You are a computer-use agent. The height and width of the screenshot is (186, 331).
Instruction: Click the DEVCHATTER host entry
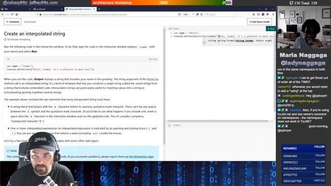coord(304,181)
